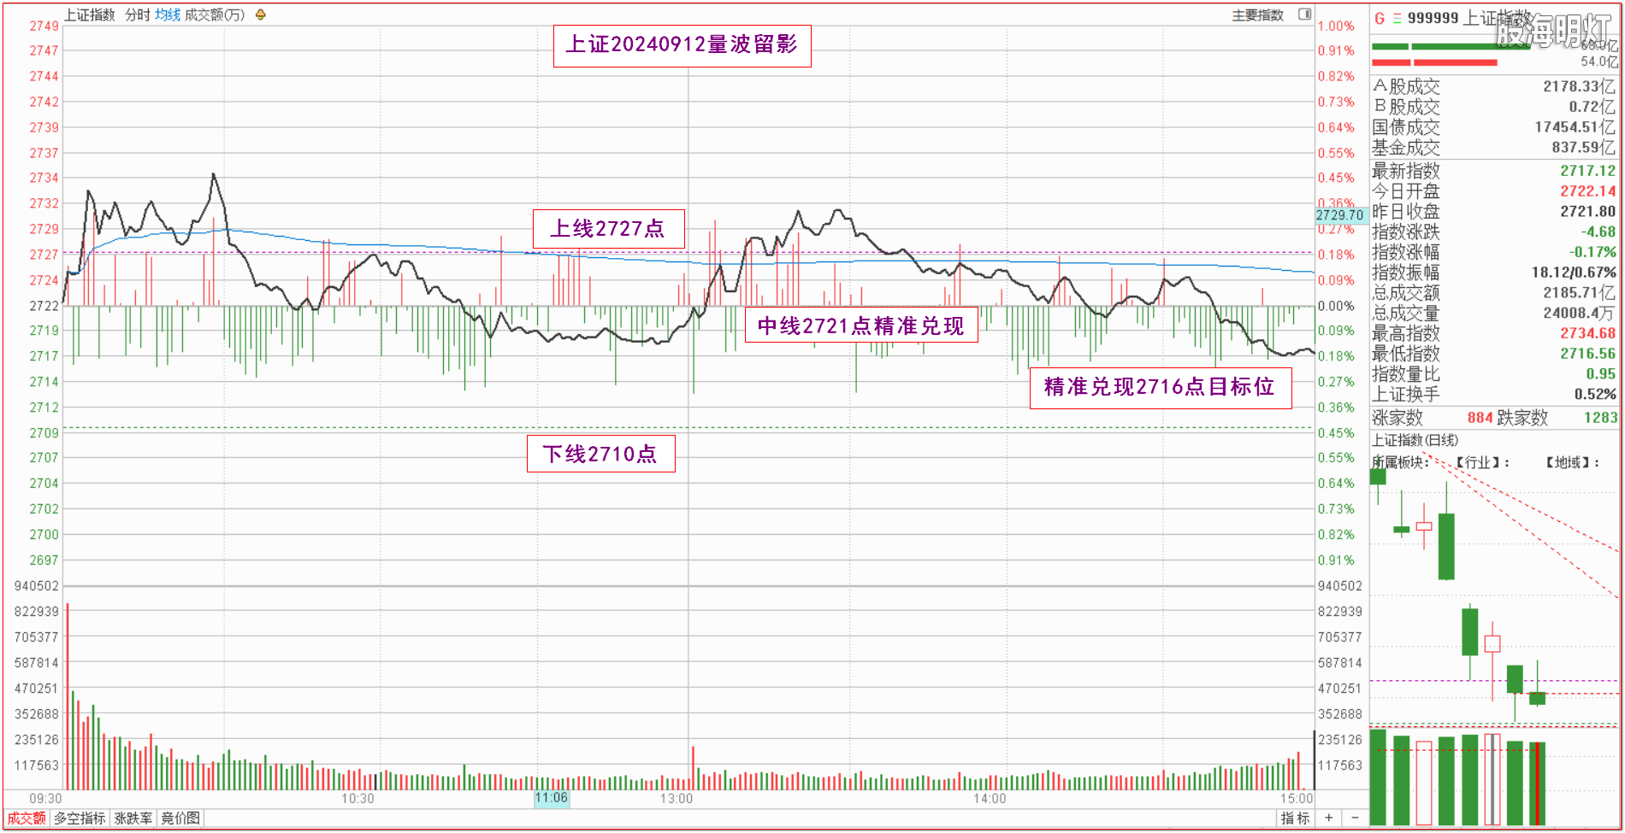Screen dimensions: 1625x833
Task: Click the 上证指数 title at the chart's top left
Action: click(90, 15)
